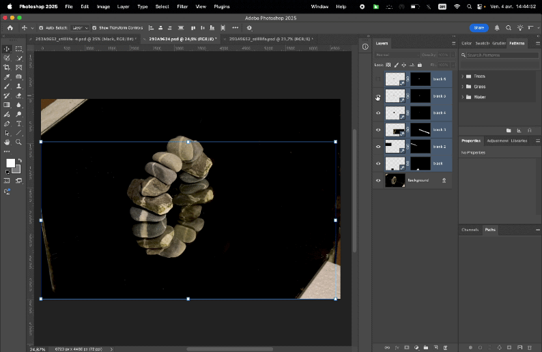Select the Horizontal Type tool
Viewport: 542px width, 352px height.
(x=18, y=123)
